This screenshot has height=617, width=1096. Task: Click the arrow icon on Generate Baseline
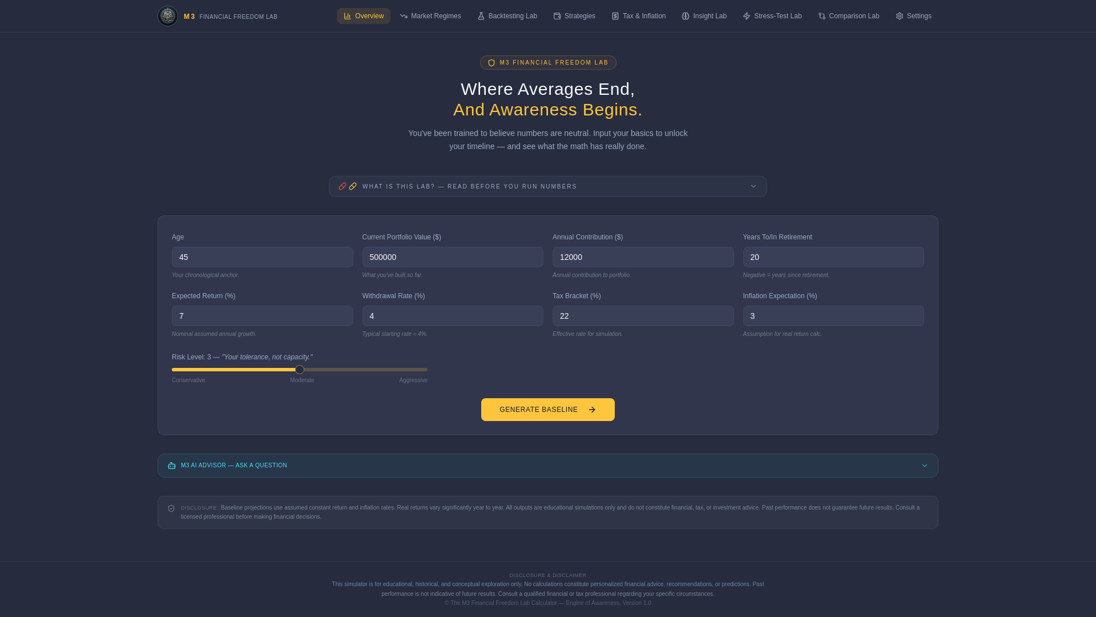pyautogui.click(x=592, y=410)
